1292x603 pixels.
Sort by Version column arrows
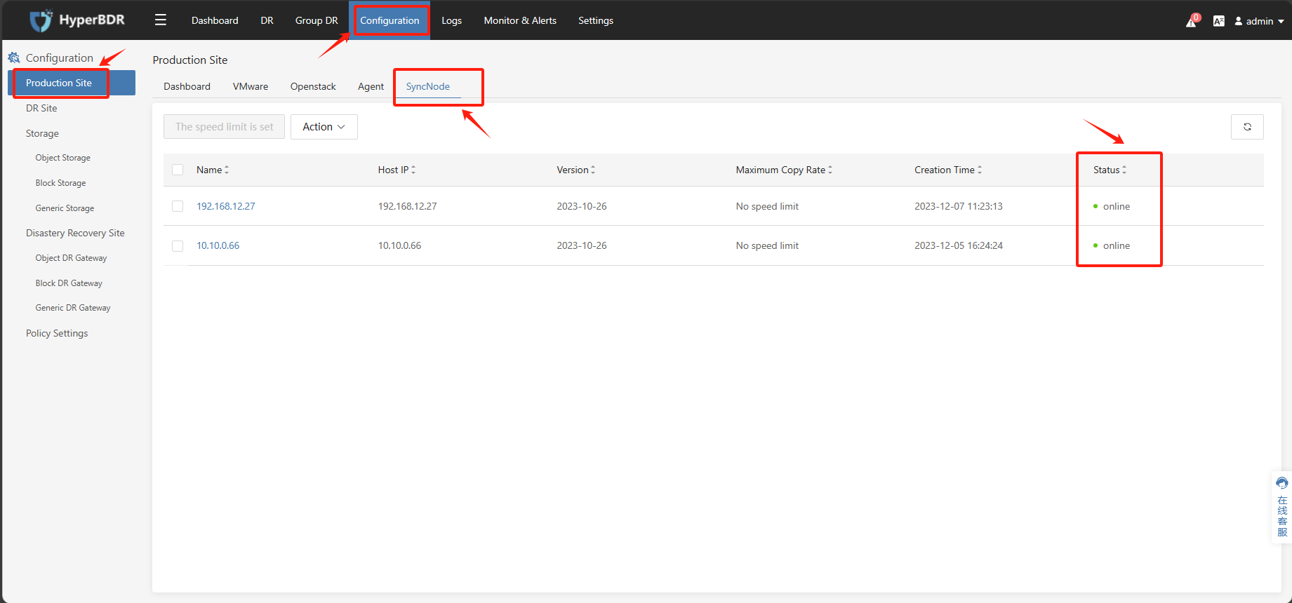coord(593,170)
